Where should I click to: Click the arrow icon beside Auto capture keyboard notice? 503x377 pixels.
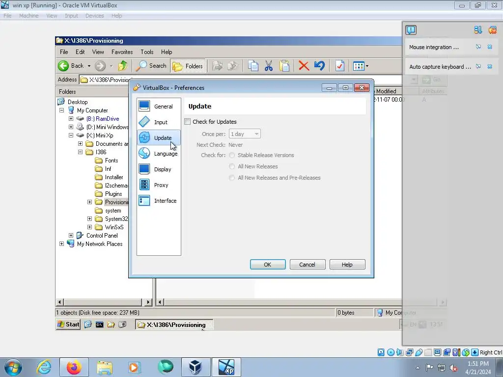pos(478,66)
